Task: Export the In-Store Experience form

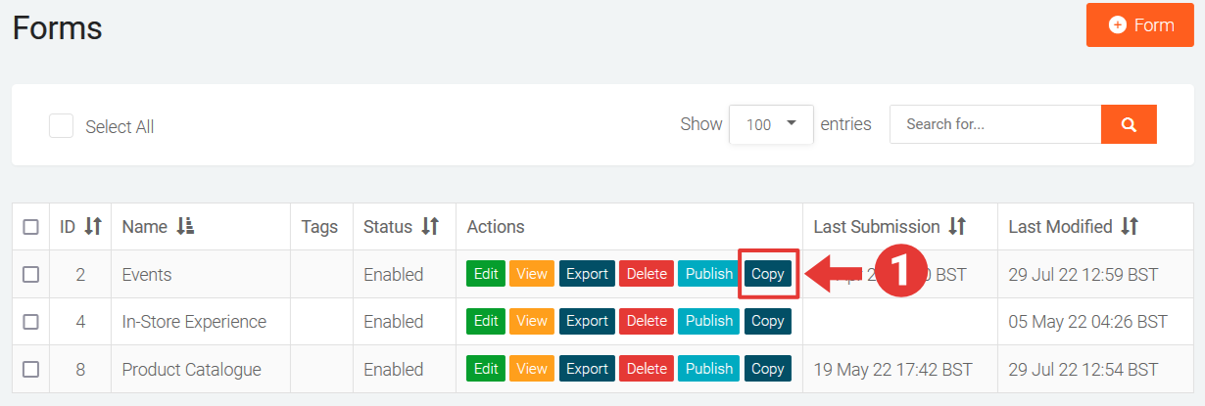Action: (587, 321)
